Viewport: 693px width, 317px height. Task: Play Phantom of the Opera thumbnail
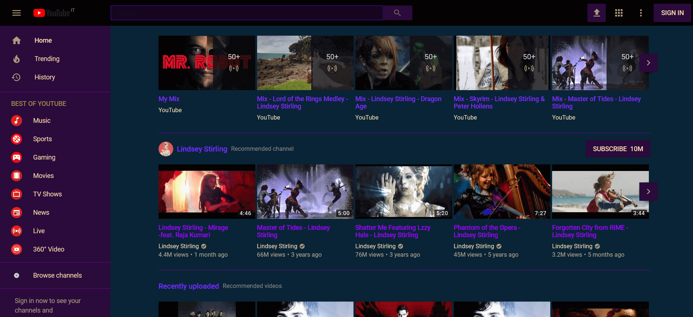[502, 192]
